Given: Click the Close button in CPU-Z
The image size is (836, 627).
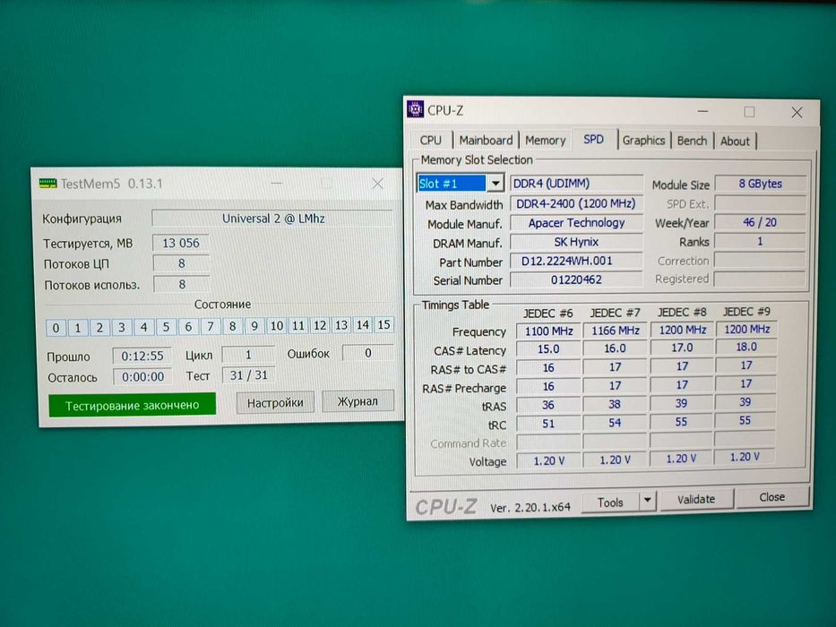Looking at the screenshot, I should [x=772, y=497].
